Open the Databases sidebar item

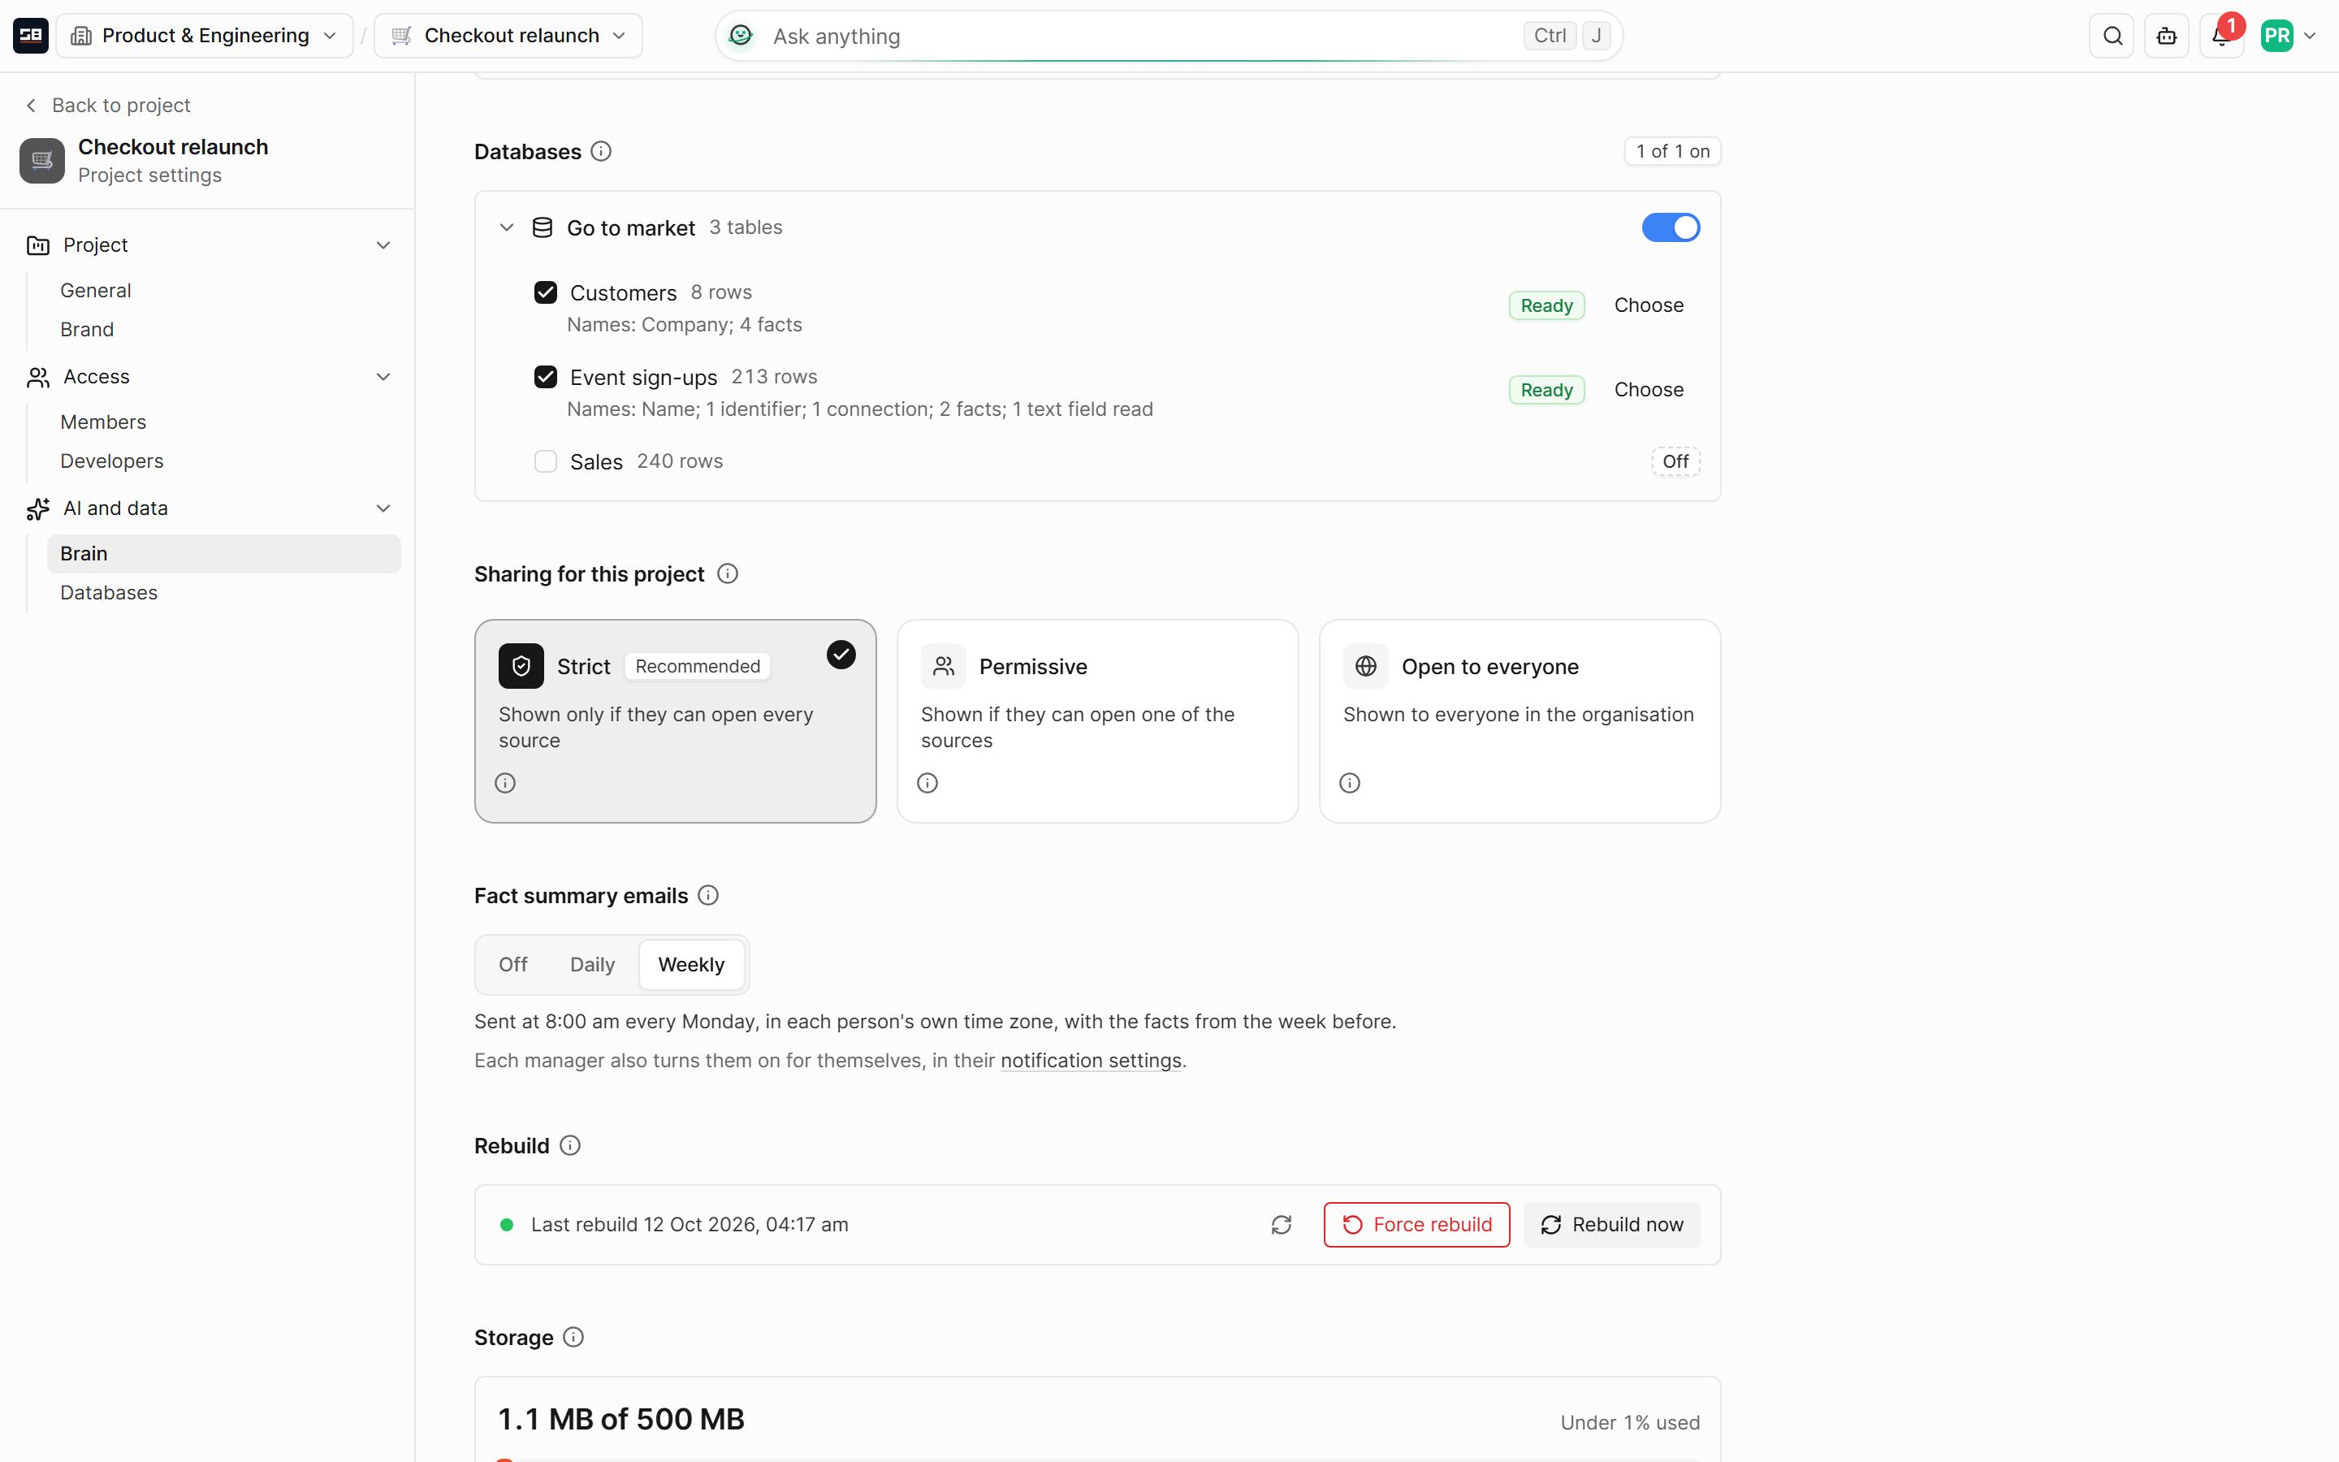(x=224, y=593)
